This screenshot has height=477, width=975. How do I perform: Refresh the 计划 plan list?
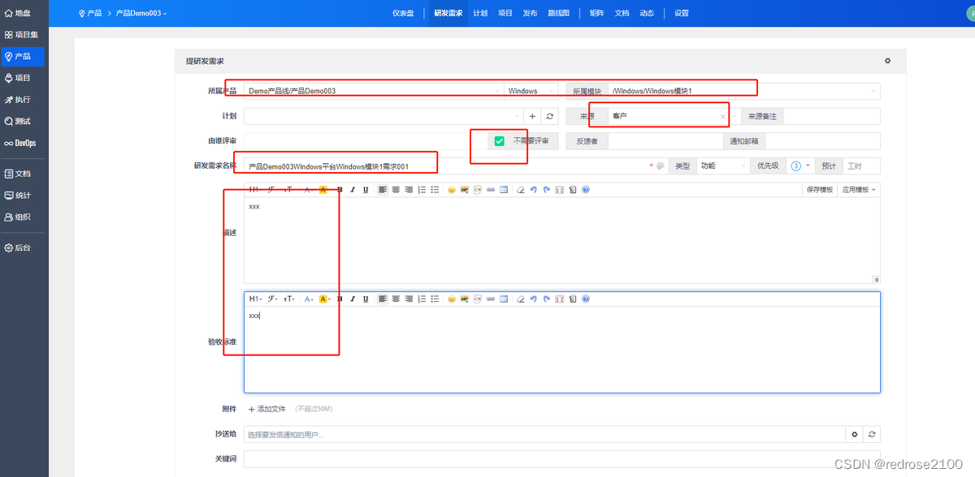(550, 116)
